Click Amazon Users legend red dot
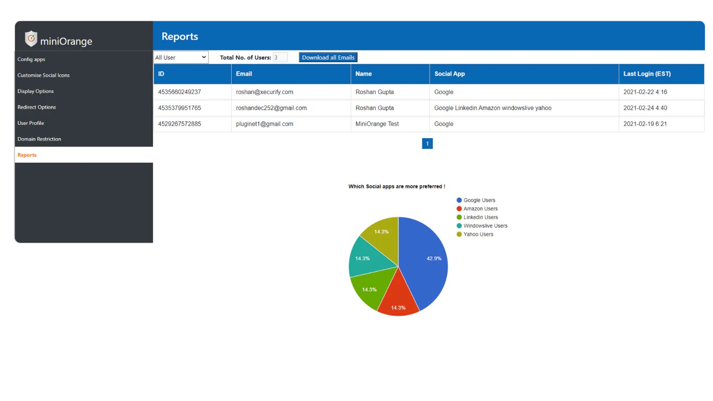Screen dimensions: 713x401 pos(459,209)
